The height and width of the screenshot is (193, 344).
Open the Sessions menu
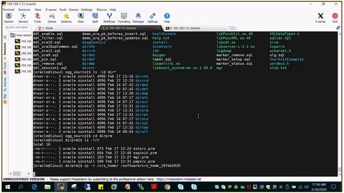[24, 10]
